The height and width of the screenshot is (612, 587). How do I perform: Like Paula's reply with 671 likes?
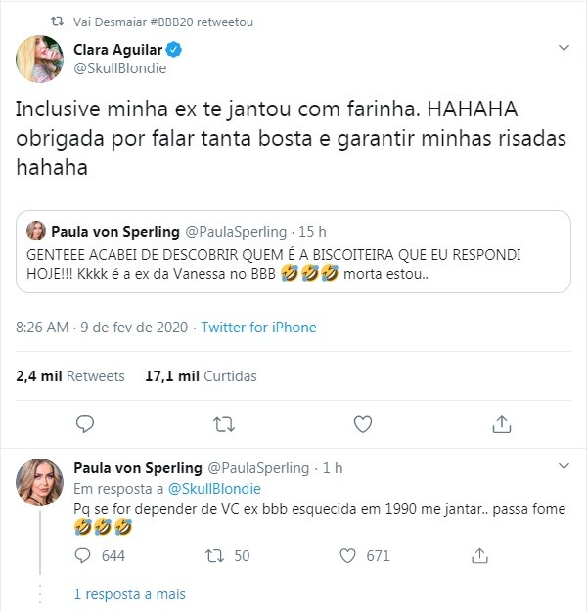tap(346, 556)
